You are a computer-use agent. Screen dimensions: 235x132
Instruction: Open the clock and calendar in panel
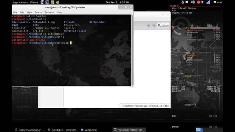[117, 2]
